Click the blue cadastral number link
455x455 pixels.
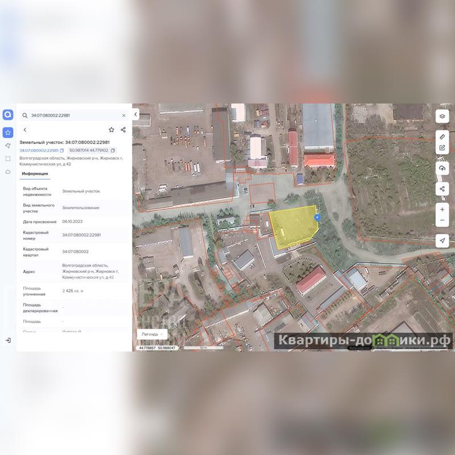(x=39, y=151)
